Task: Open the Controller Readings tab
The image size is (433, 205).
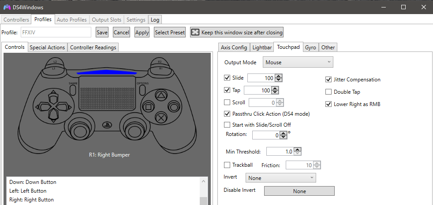Action: (93, 48)
